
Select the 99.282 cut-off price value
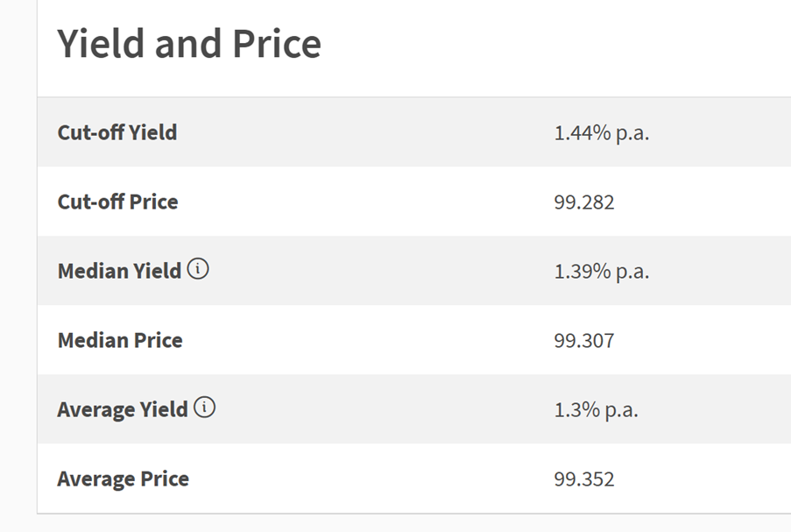click(584, 202)
